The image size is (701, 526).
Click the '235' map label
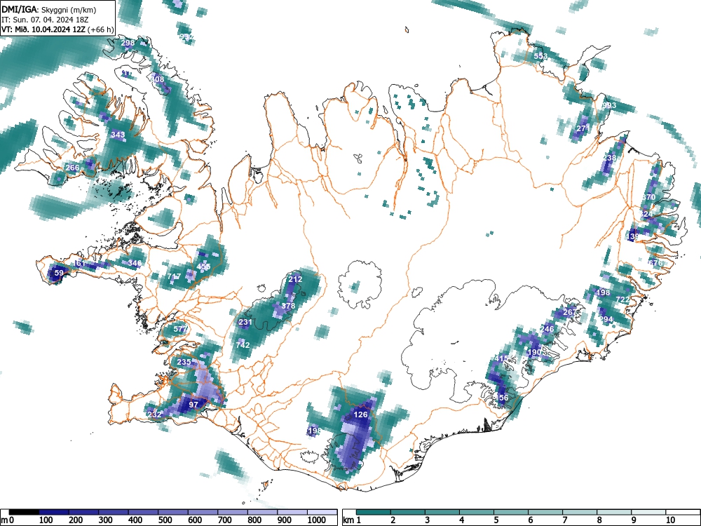184,362
